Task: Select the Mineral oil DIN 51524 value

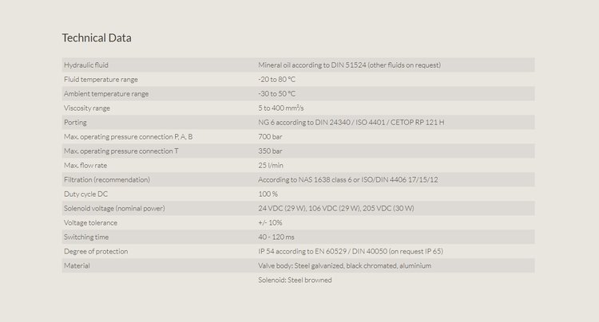Action: [x=349, y=65]
